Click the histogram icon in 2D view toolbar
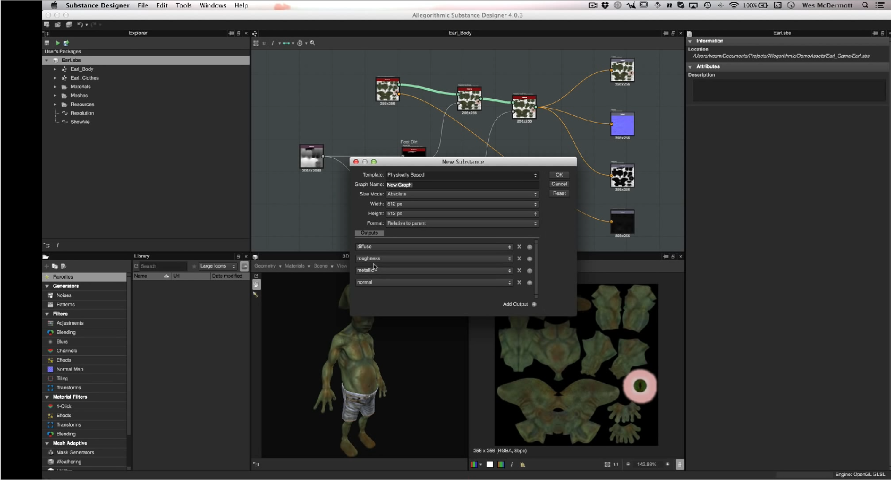 click(523, 465)
